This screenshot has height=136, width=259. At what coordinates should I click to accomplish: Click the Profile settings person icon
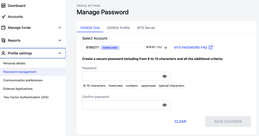pos(3,53)
